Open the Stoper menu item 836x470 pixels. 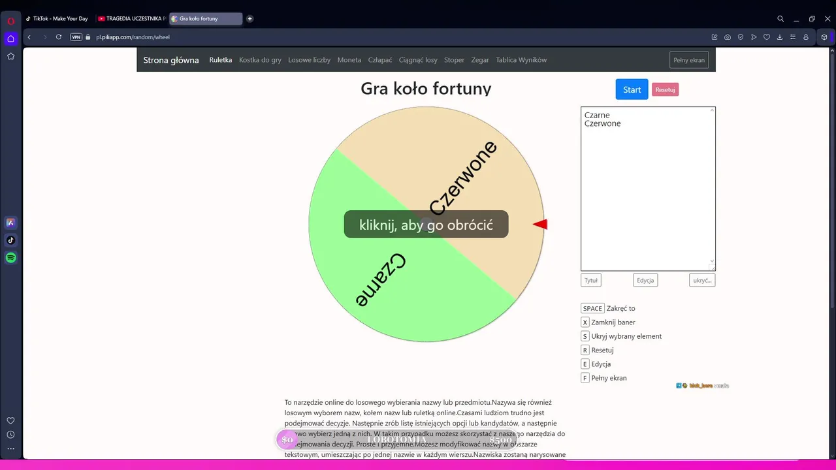click(454, 60)
